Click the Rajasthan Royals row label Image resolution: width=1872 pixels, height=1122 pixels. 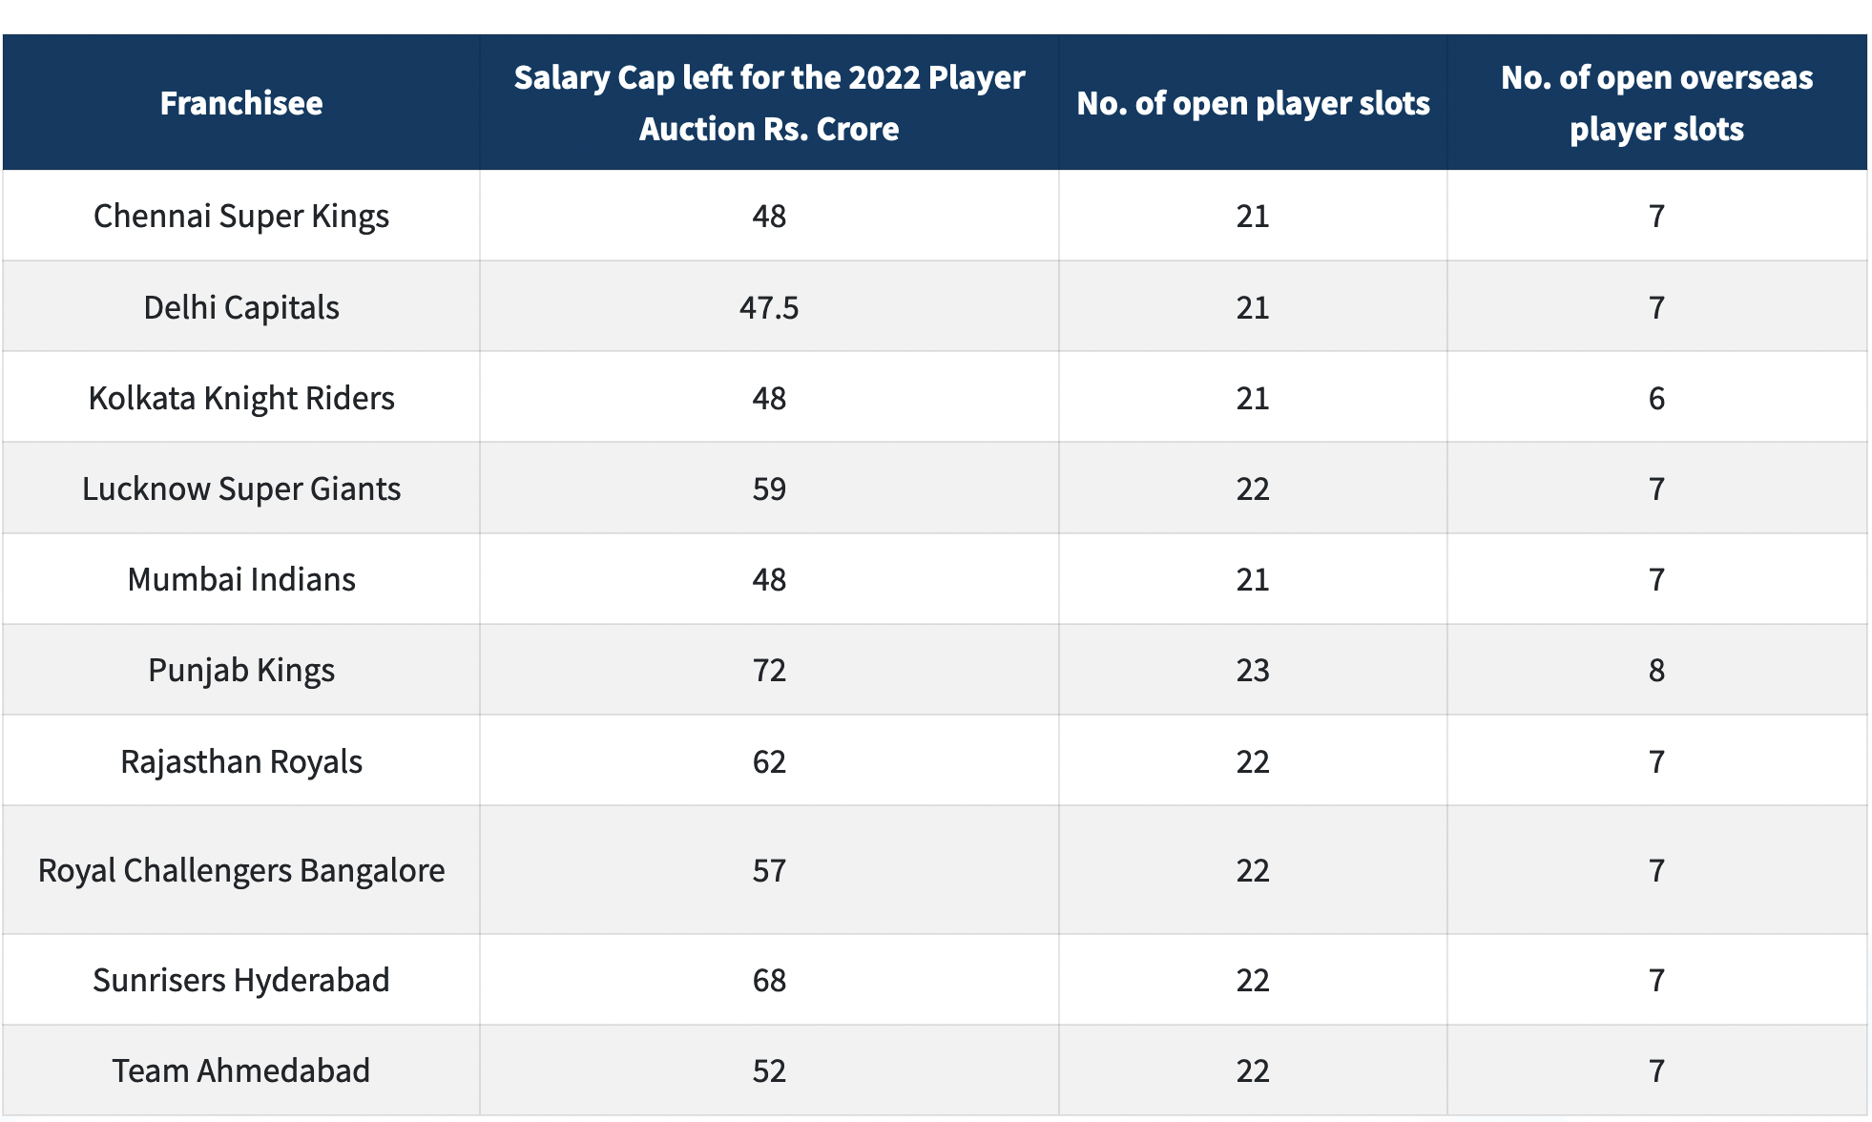pos(240,761)
